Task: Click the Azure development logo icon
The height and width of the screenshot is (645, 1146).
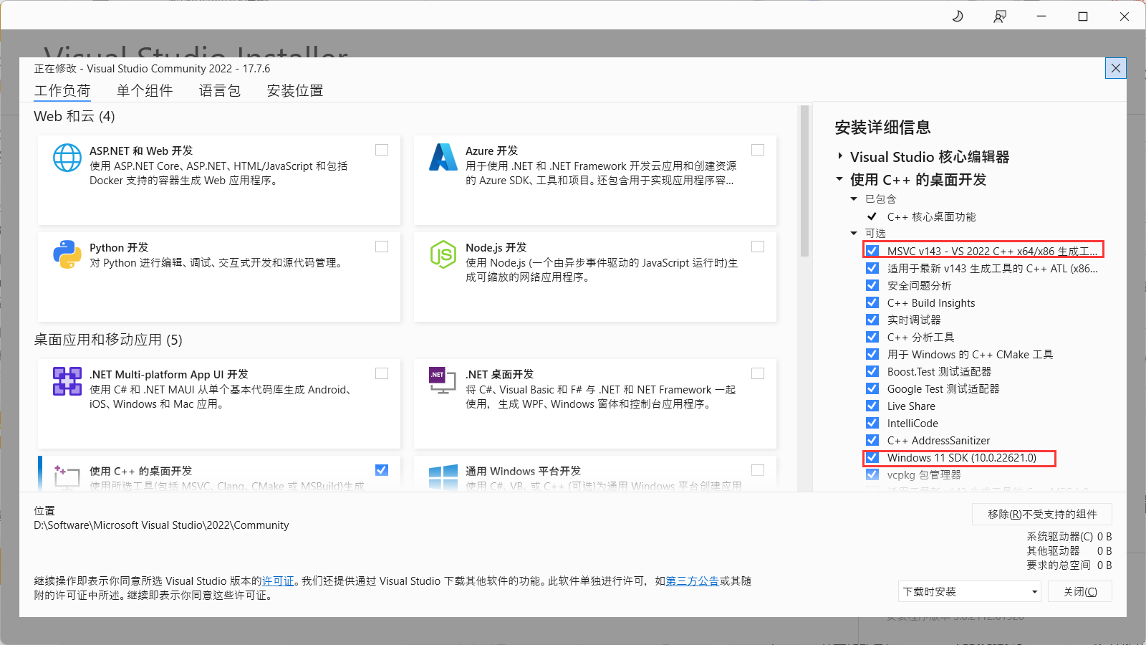Action: click(443, 157)
